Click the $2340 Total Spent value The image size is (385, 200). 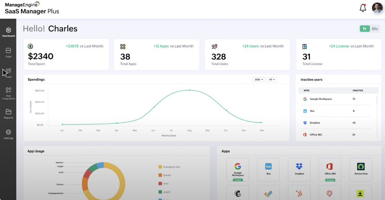41,56
